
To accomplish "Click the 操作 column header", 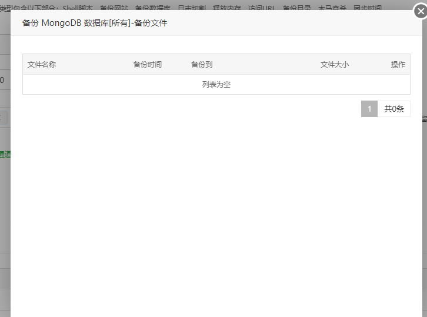I will 398,65.
